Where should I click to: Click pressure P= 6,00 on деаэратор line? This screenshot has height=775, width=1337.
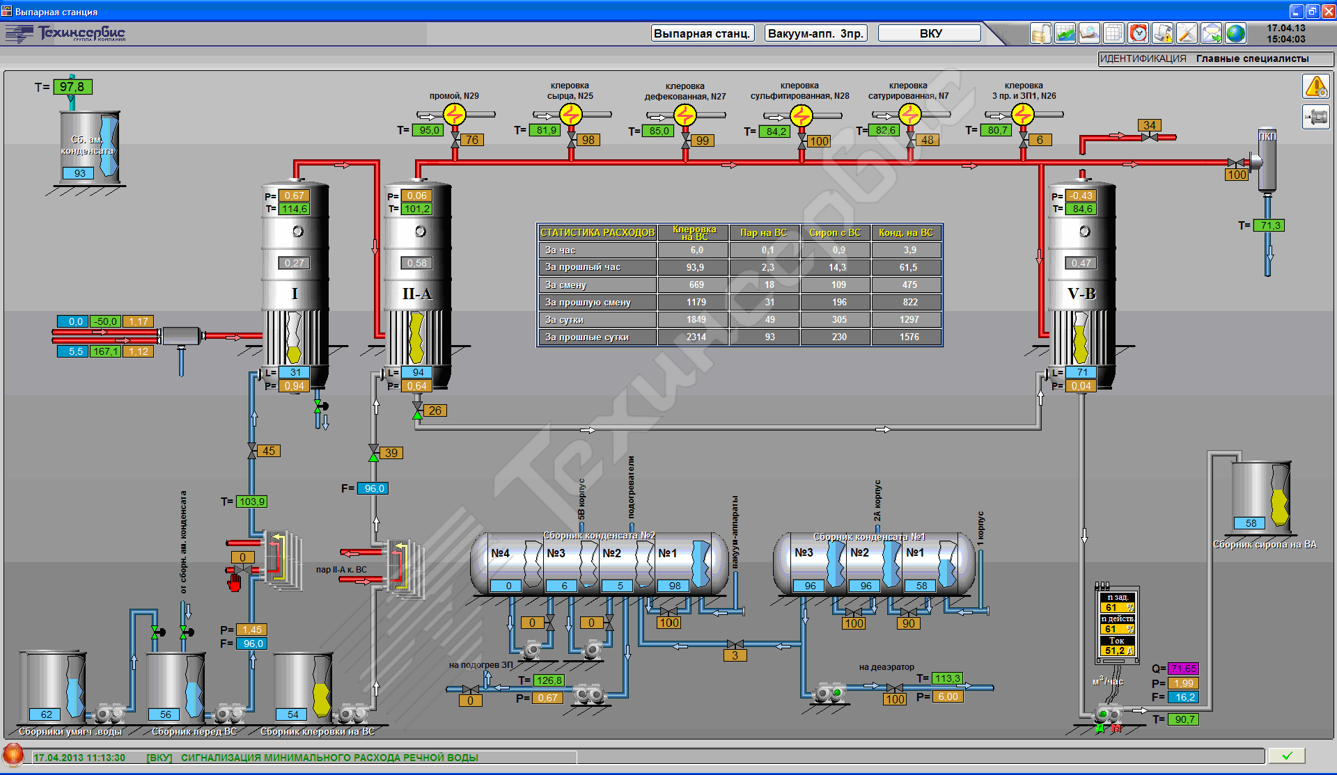[948, 696]
